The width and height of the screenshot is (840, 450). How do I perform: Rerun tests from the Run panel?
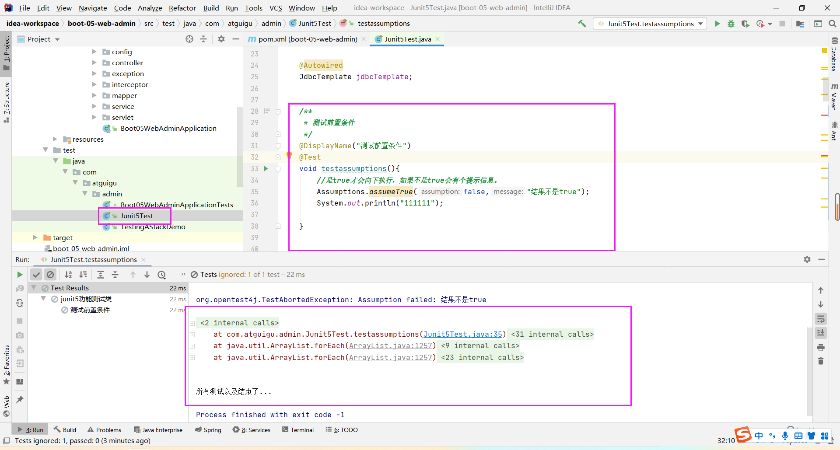20,275
